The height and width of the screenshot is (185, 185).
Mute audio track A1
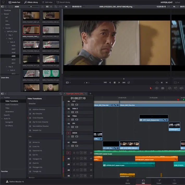(85, 153)
